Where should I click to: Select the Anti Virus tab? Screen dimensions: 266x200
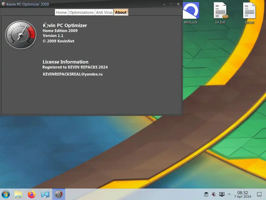click(104, 12)
